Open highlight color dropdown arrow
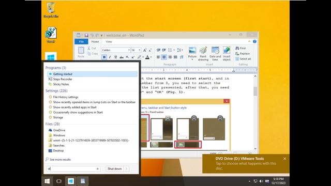331x186 pixels. pyautogui.click(x=143, y=57)
